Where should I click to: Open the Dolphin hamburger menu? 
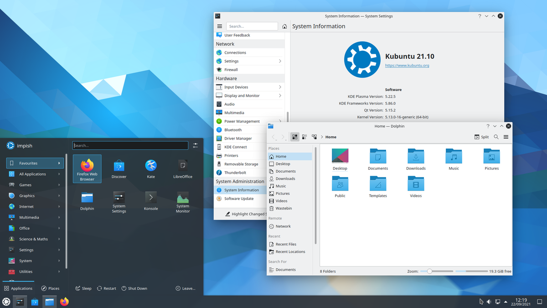tap(506, 136)
